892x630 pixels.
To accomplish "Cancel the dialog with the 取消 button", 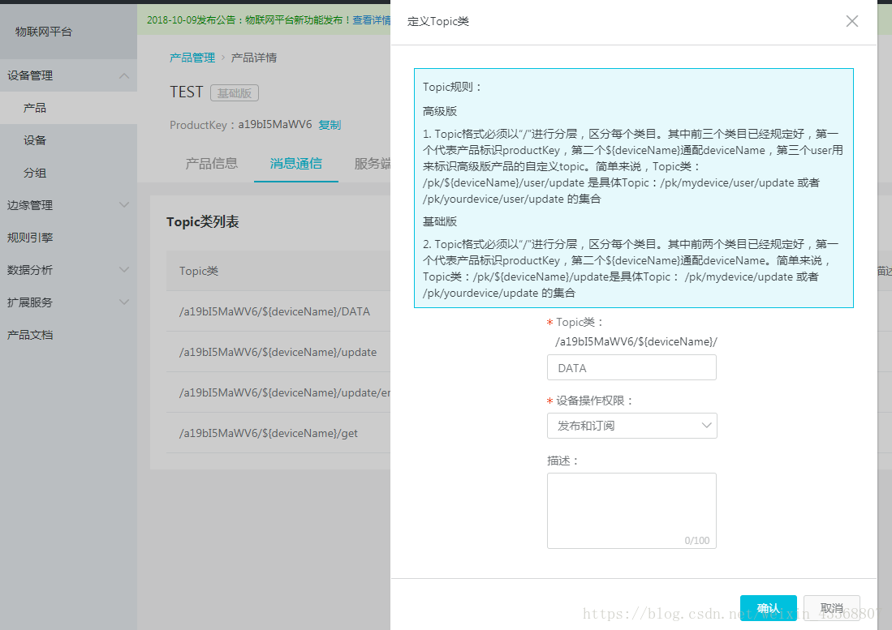I will click(831, 606).
